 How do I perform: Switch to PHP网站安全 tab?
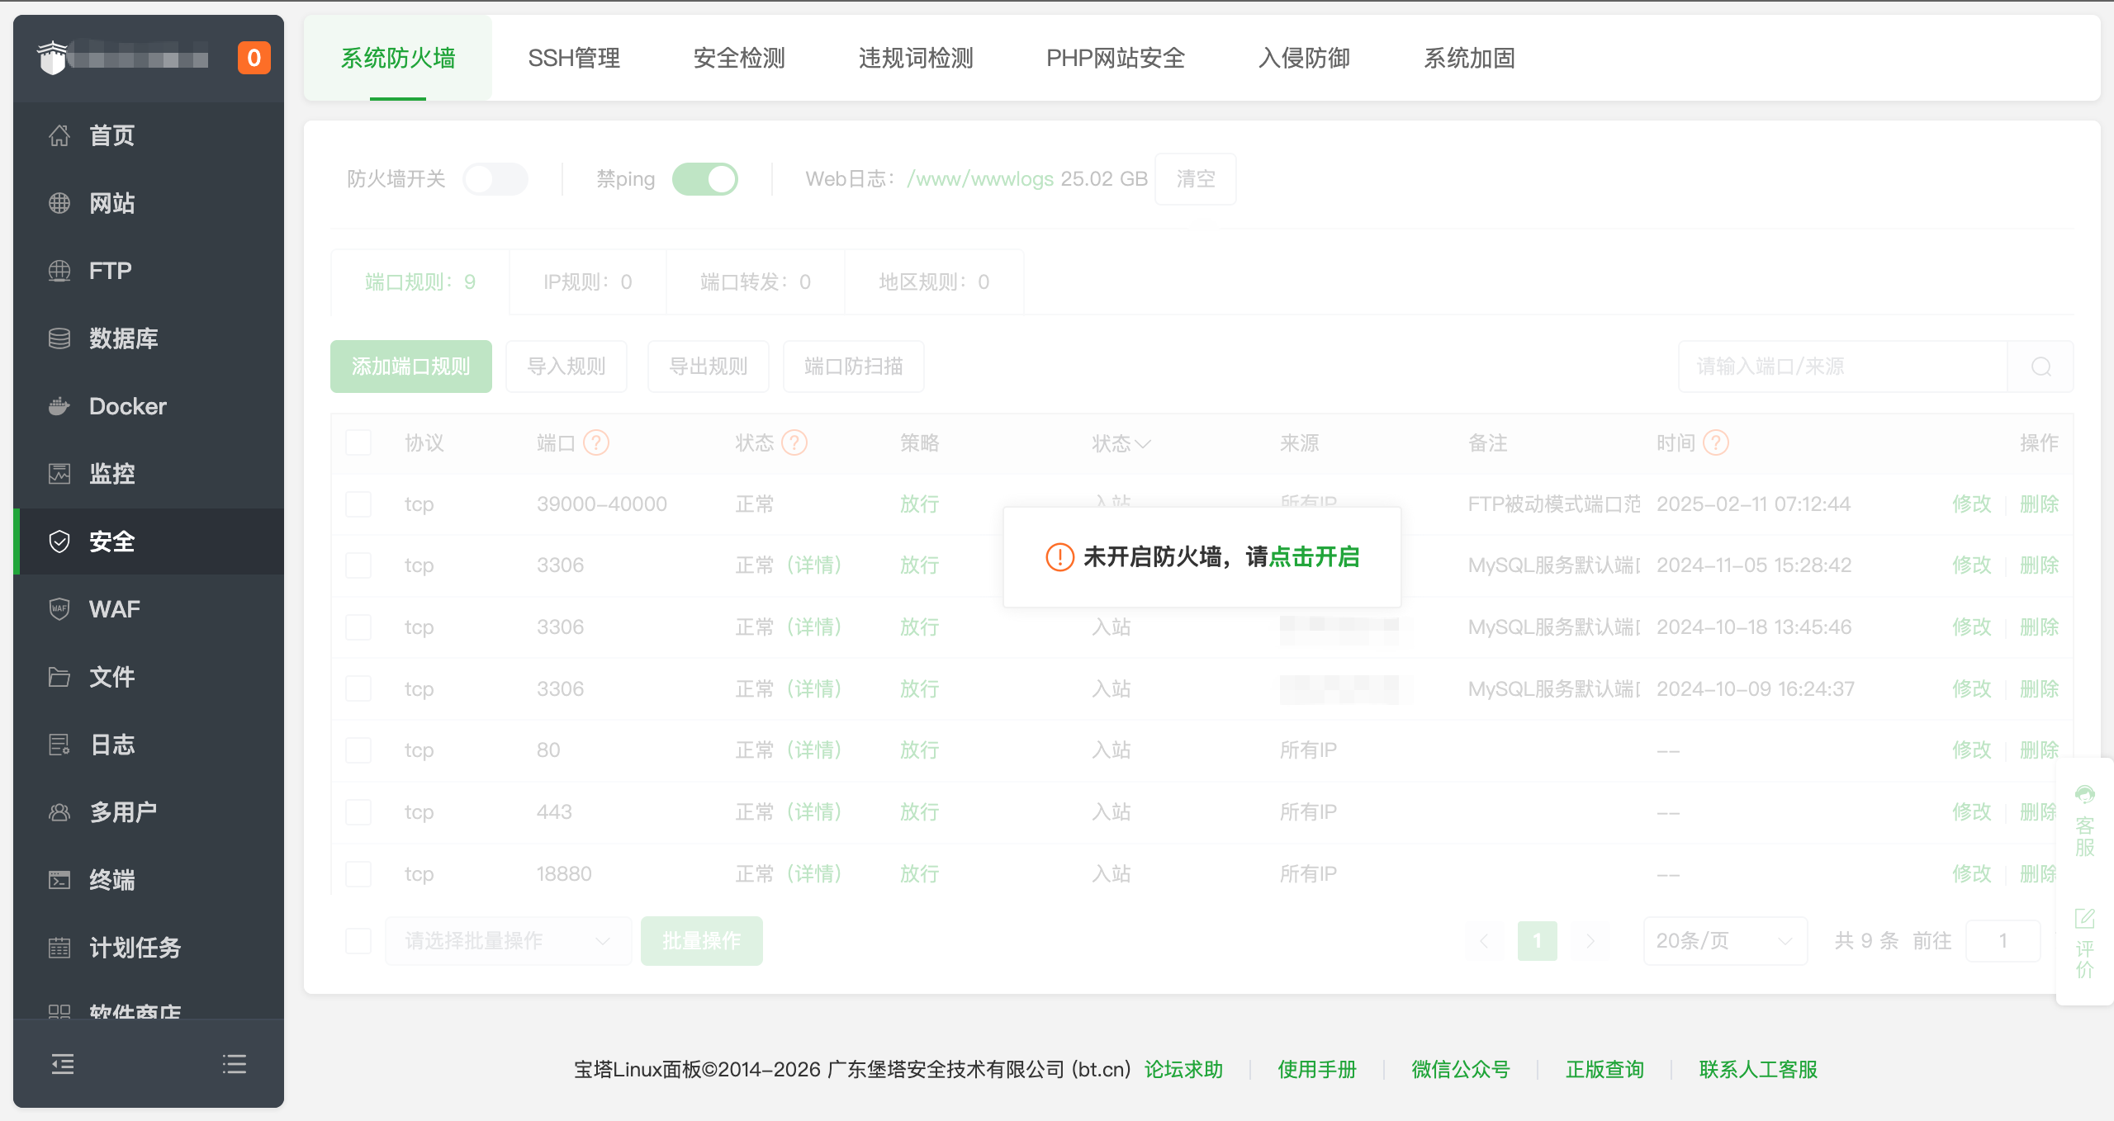pos(1116,58)
